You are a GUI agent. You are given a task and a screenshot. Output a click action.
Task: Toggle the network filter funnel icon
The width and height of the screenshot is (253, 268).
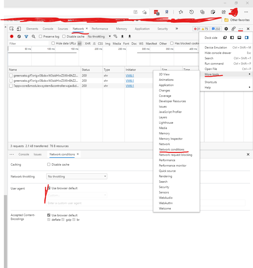point(26,36)
